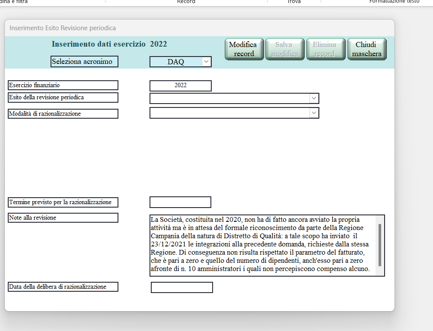This screenshot has width=433, height=331.
Task: Click the Esito della revisione periodica label
Action: click(x=63, y=98)
